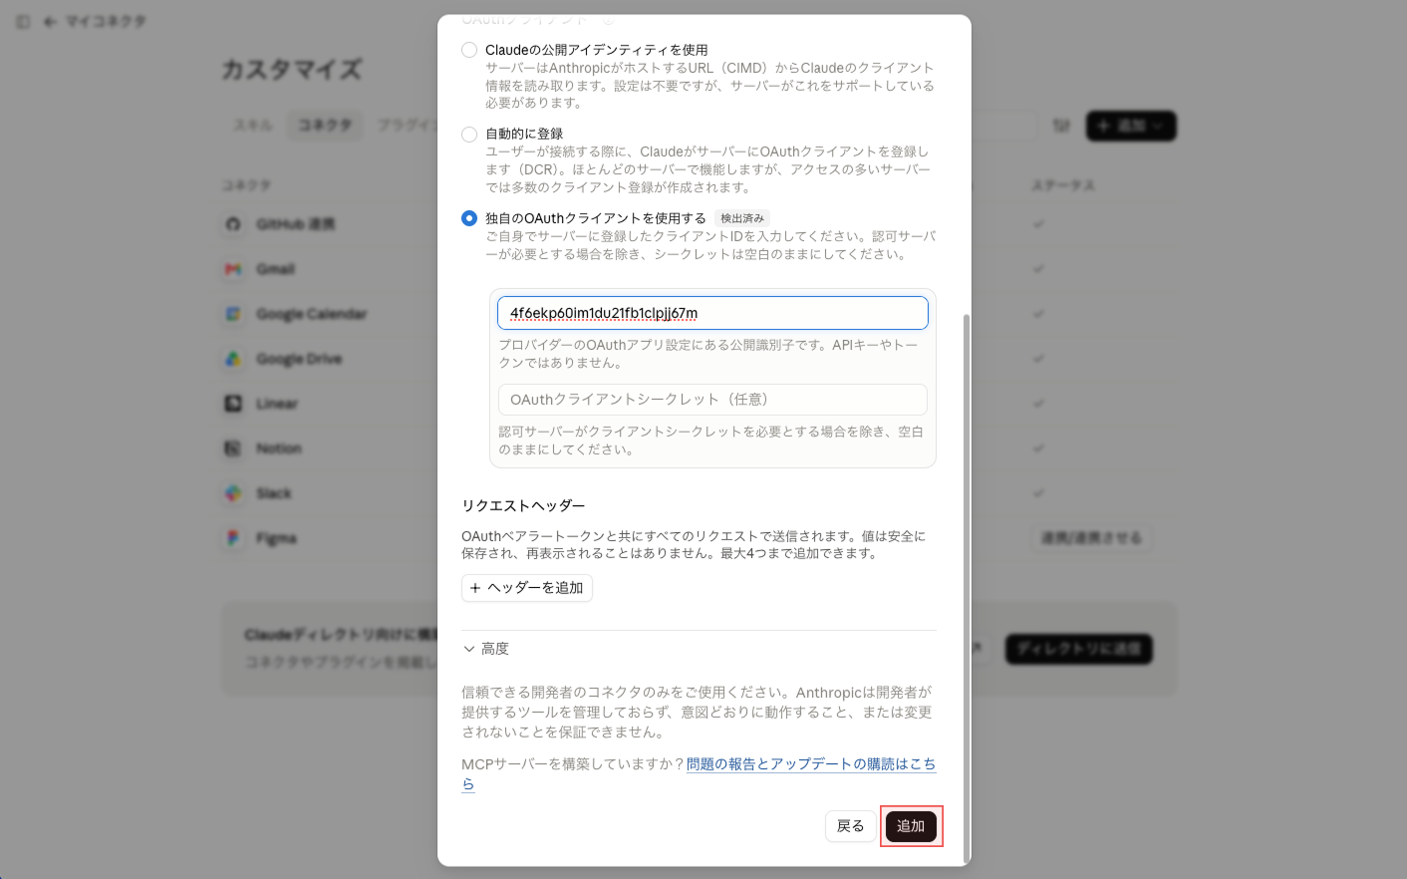
Task: Switch to the コネクタ tab
Action: tap(325, 125)
